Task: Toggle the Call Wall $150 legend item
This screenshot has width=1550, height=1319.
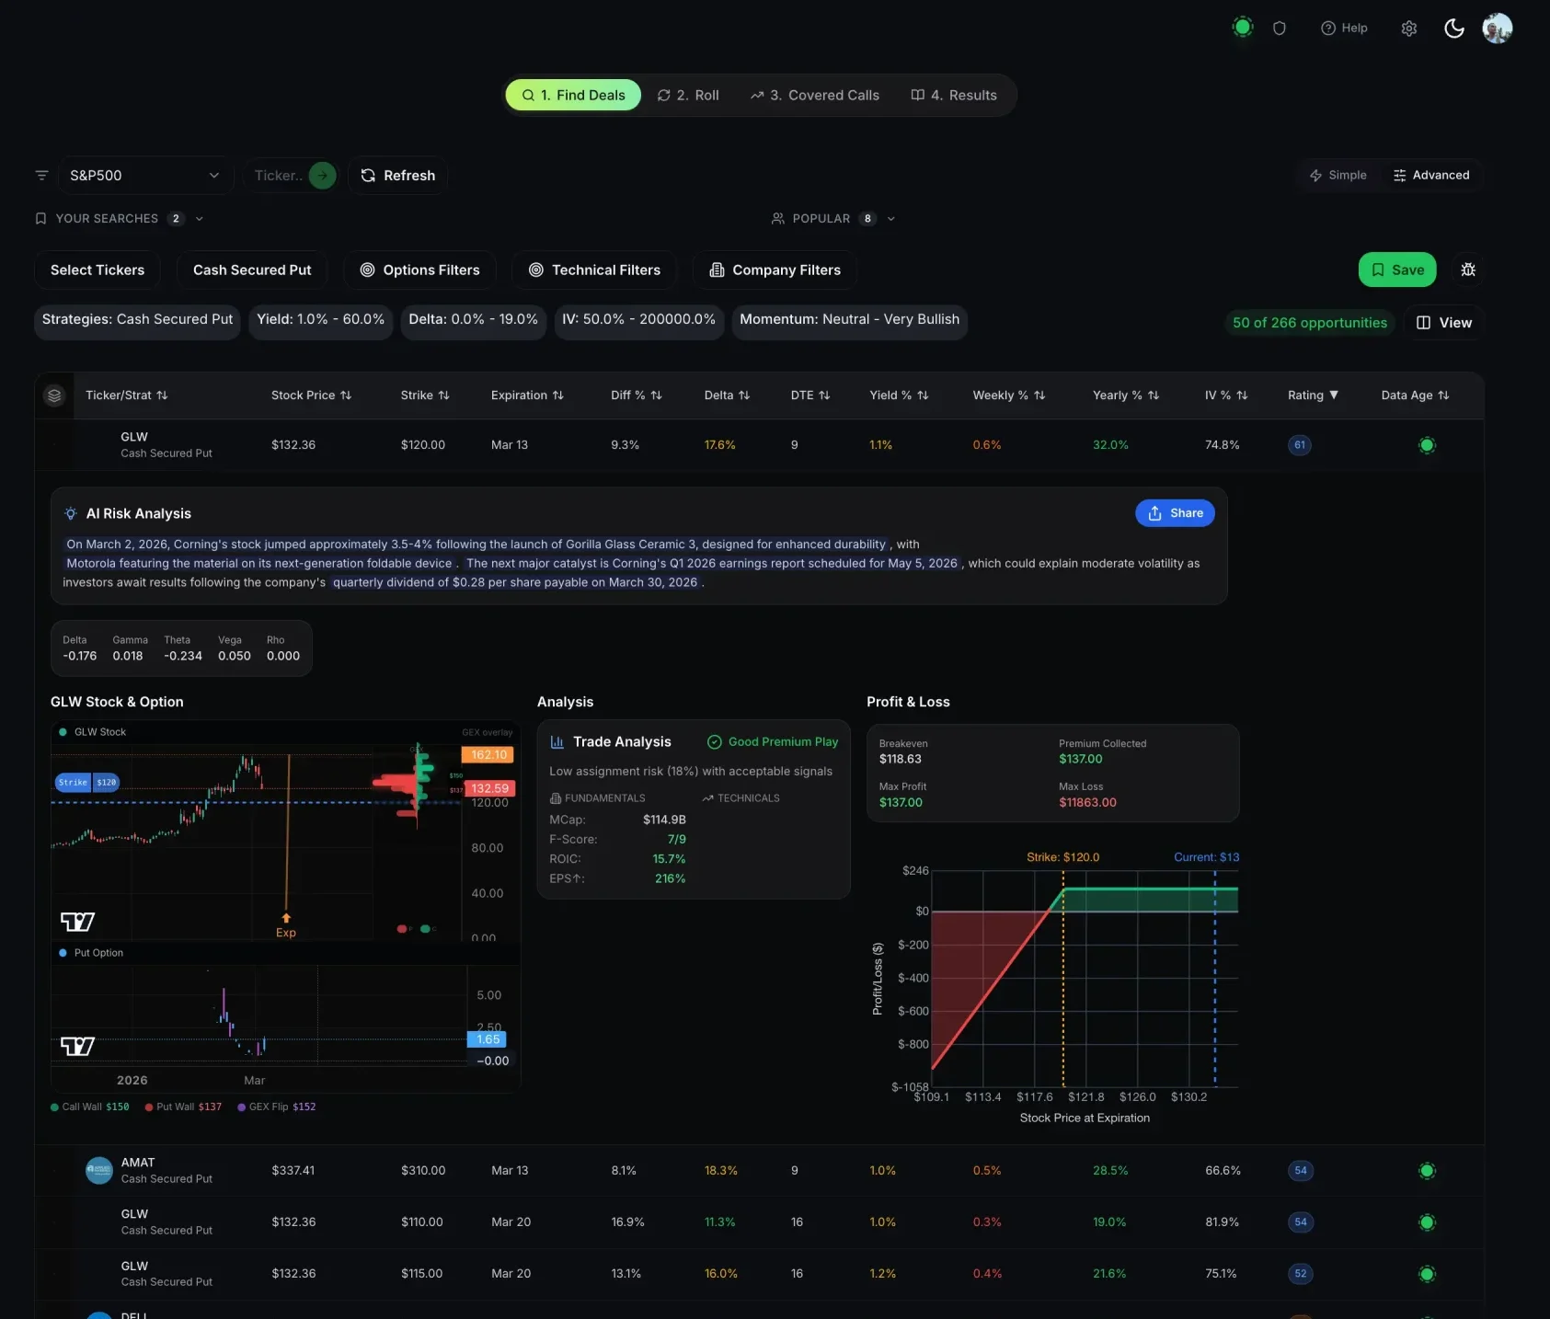Action: click(x=90, y=1107)
